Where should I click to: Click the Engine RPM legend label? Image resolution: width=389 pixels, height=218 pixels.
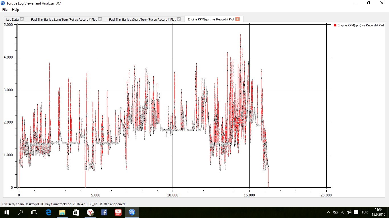click(361, 26)
